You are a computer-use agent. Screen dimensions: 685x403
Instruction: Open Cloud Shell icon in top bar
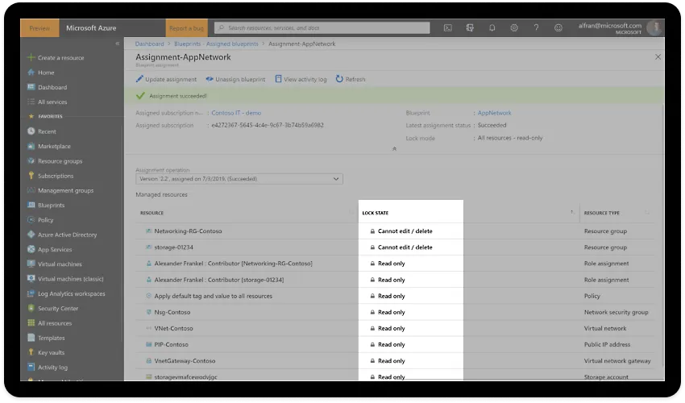pyautogui.click(x=448, y=28)
